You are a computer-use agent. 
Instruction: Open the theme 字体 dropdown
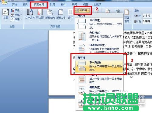pyautogui.click(x=16, y=15)
